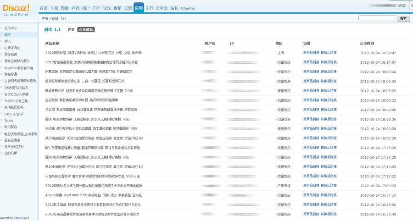Open 原商品链接 for the 18:39:47 row
This screenshot has height=221, width=413.
point(311,53)
